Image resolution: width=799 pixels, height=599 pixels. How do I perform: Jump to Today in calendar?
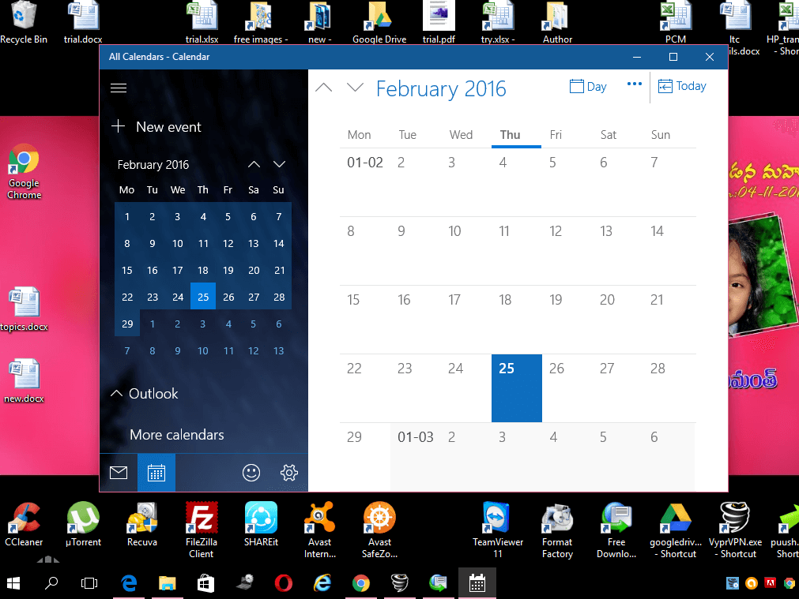click(682, 87)
